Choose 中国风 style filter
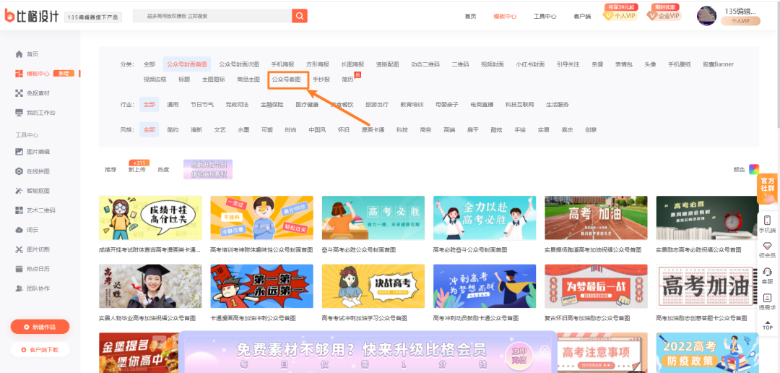Screen dimensions: 780x373 (317, 130)
